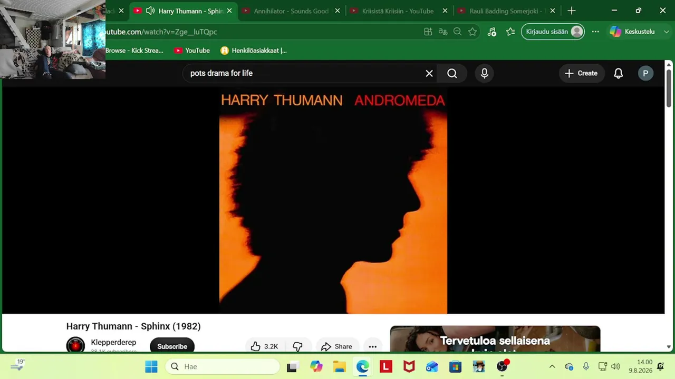Close the Kriisistä Kriisiin tab
The image size is (675, 379).
[x=445, y=11]
